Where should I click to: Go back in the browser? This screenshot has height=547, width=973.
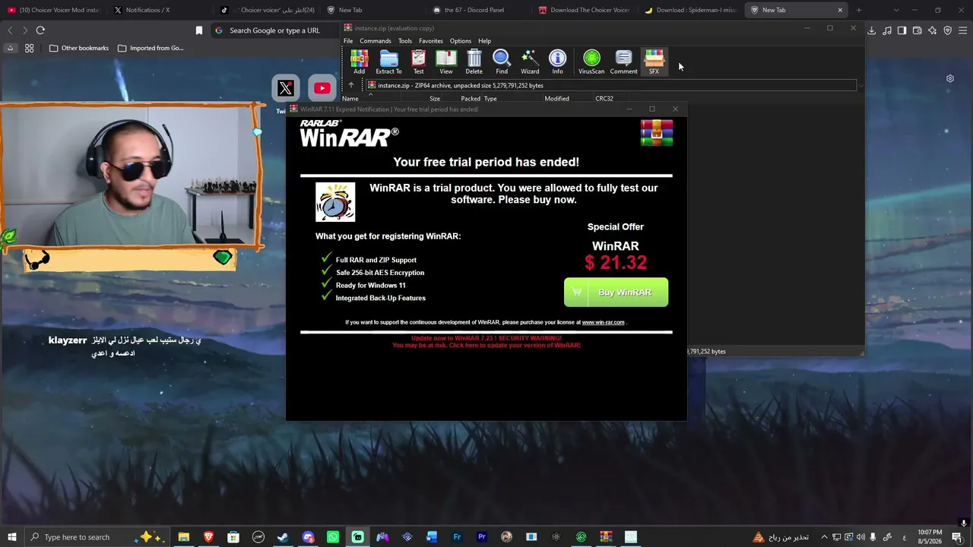click(10, 30)
